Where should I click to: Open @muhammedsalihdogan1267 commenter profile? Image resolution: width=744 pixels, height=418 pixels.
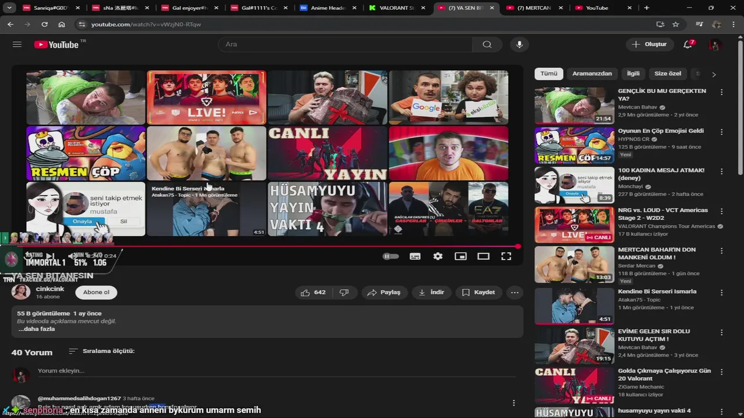pos(79,398)
